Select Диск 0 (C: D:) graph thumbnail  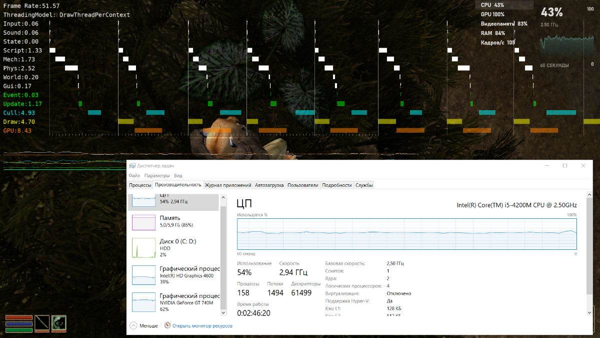(x=143, y=248)
